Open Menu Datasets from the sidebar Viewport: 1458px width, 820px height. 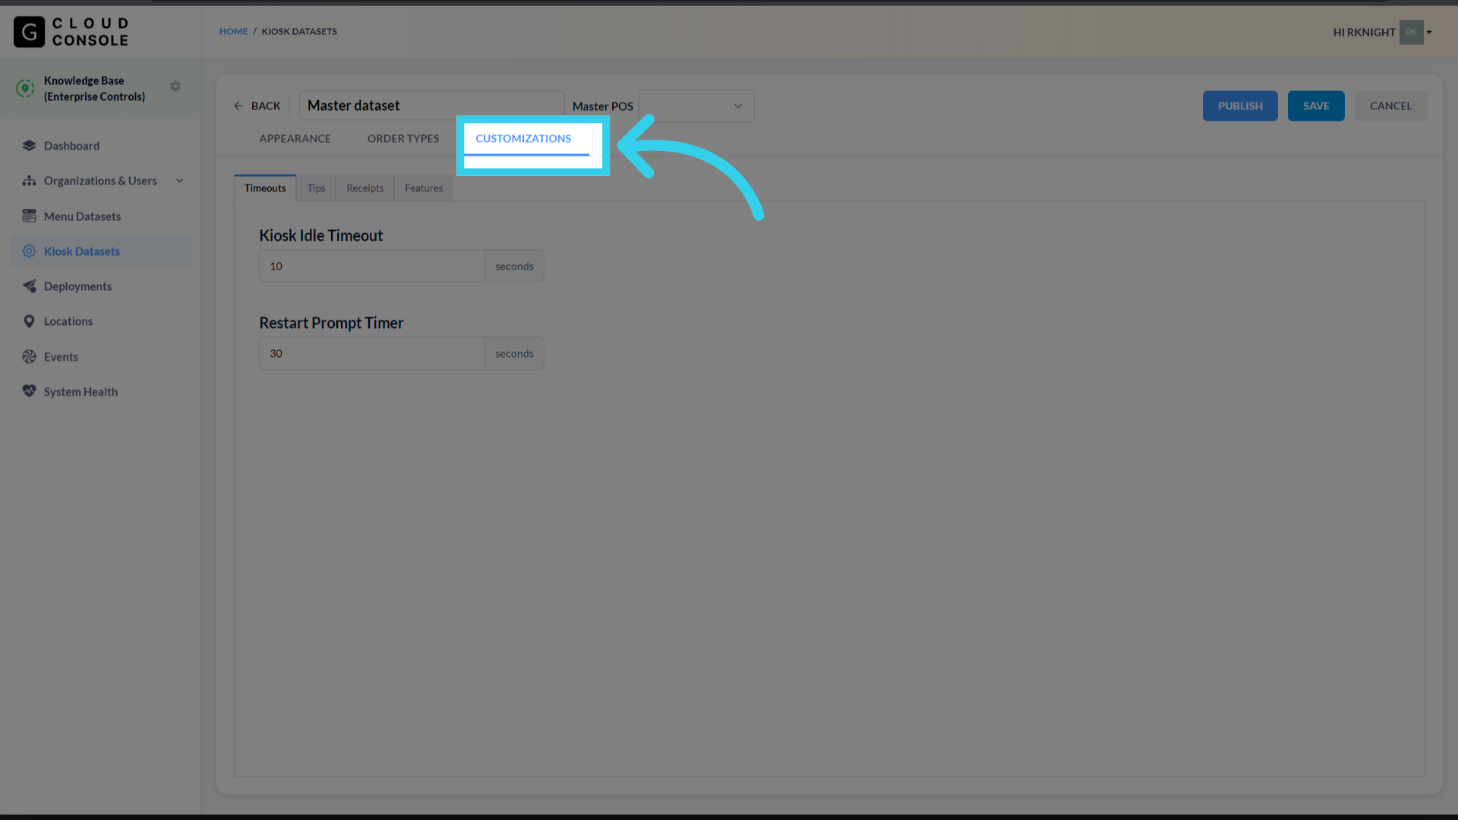(x=101, y=216)
